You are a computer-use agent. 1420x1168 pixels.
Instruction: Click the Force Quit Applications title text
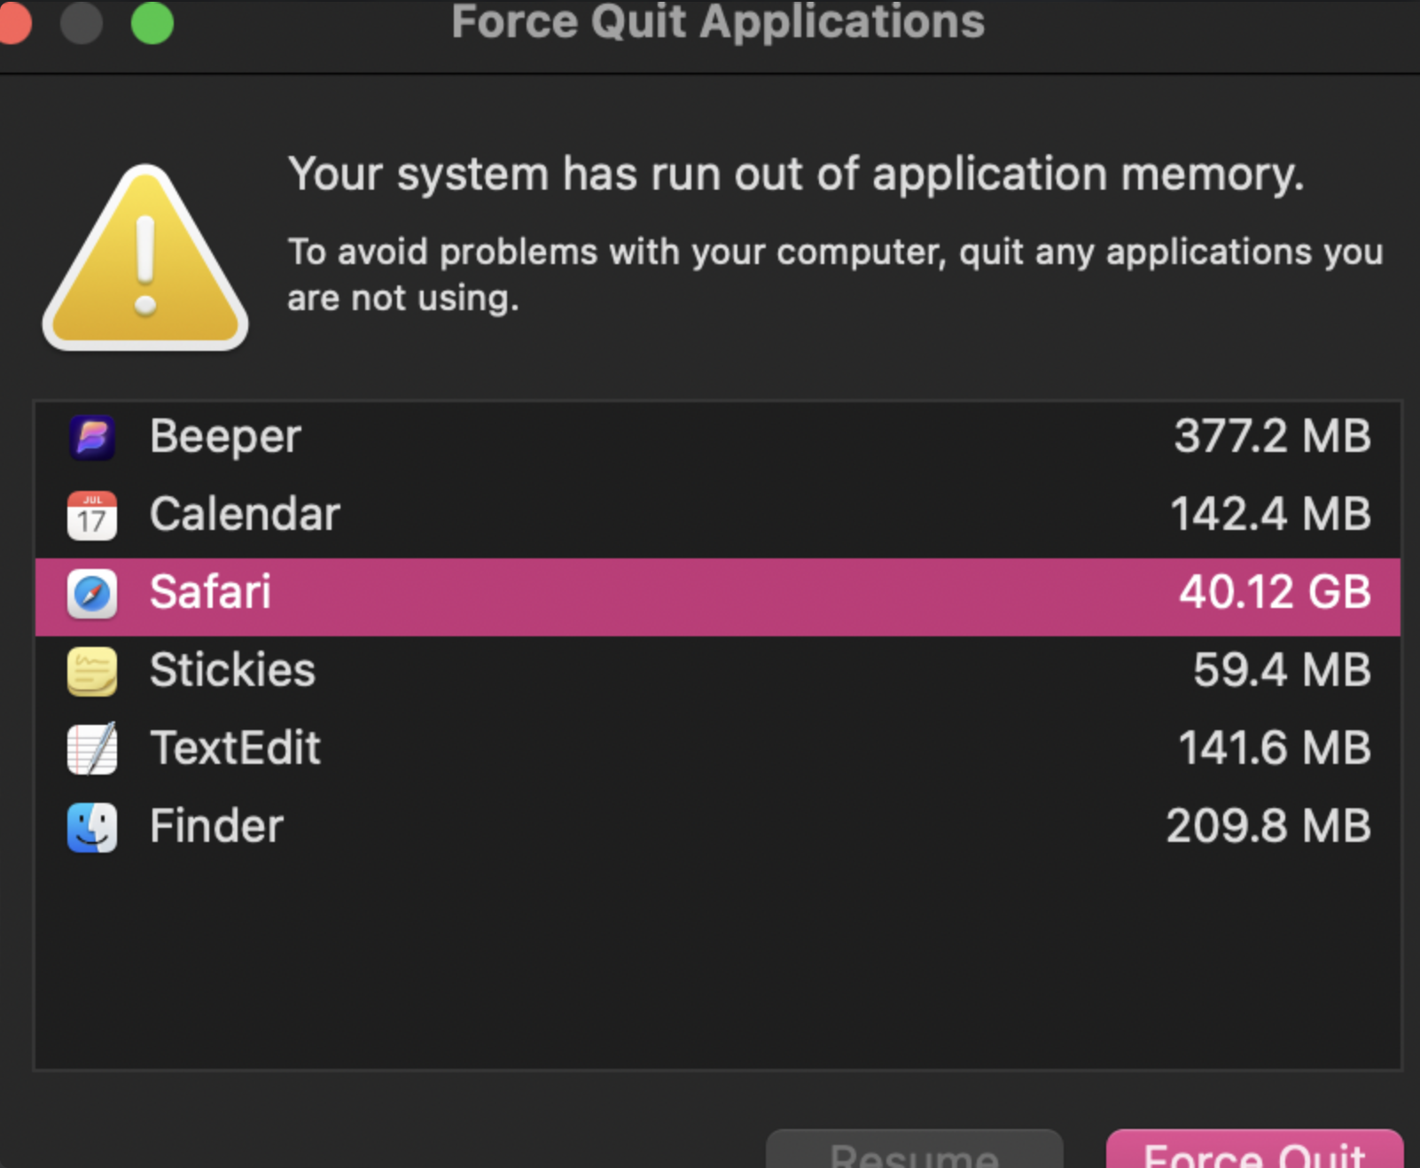tap(716, 24)
